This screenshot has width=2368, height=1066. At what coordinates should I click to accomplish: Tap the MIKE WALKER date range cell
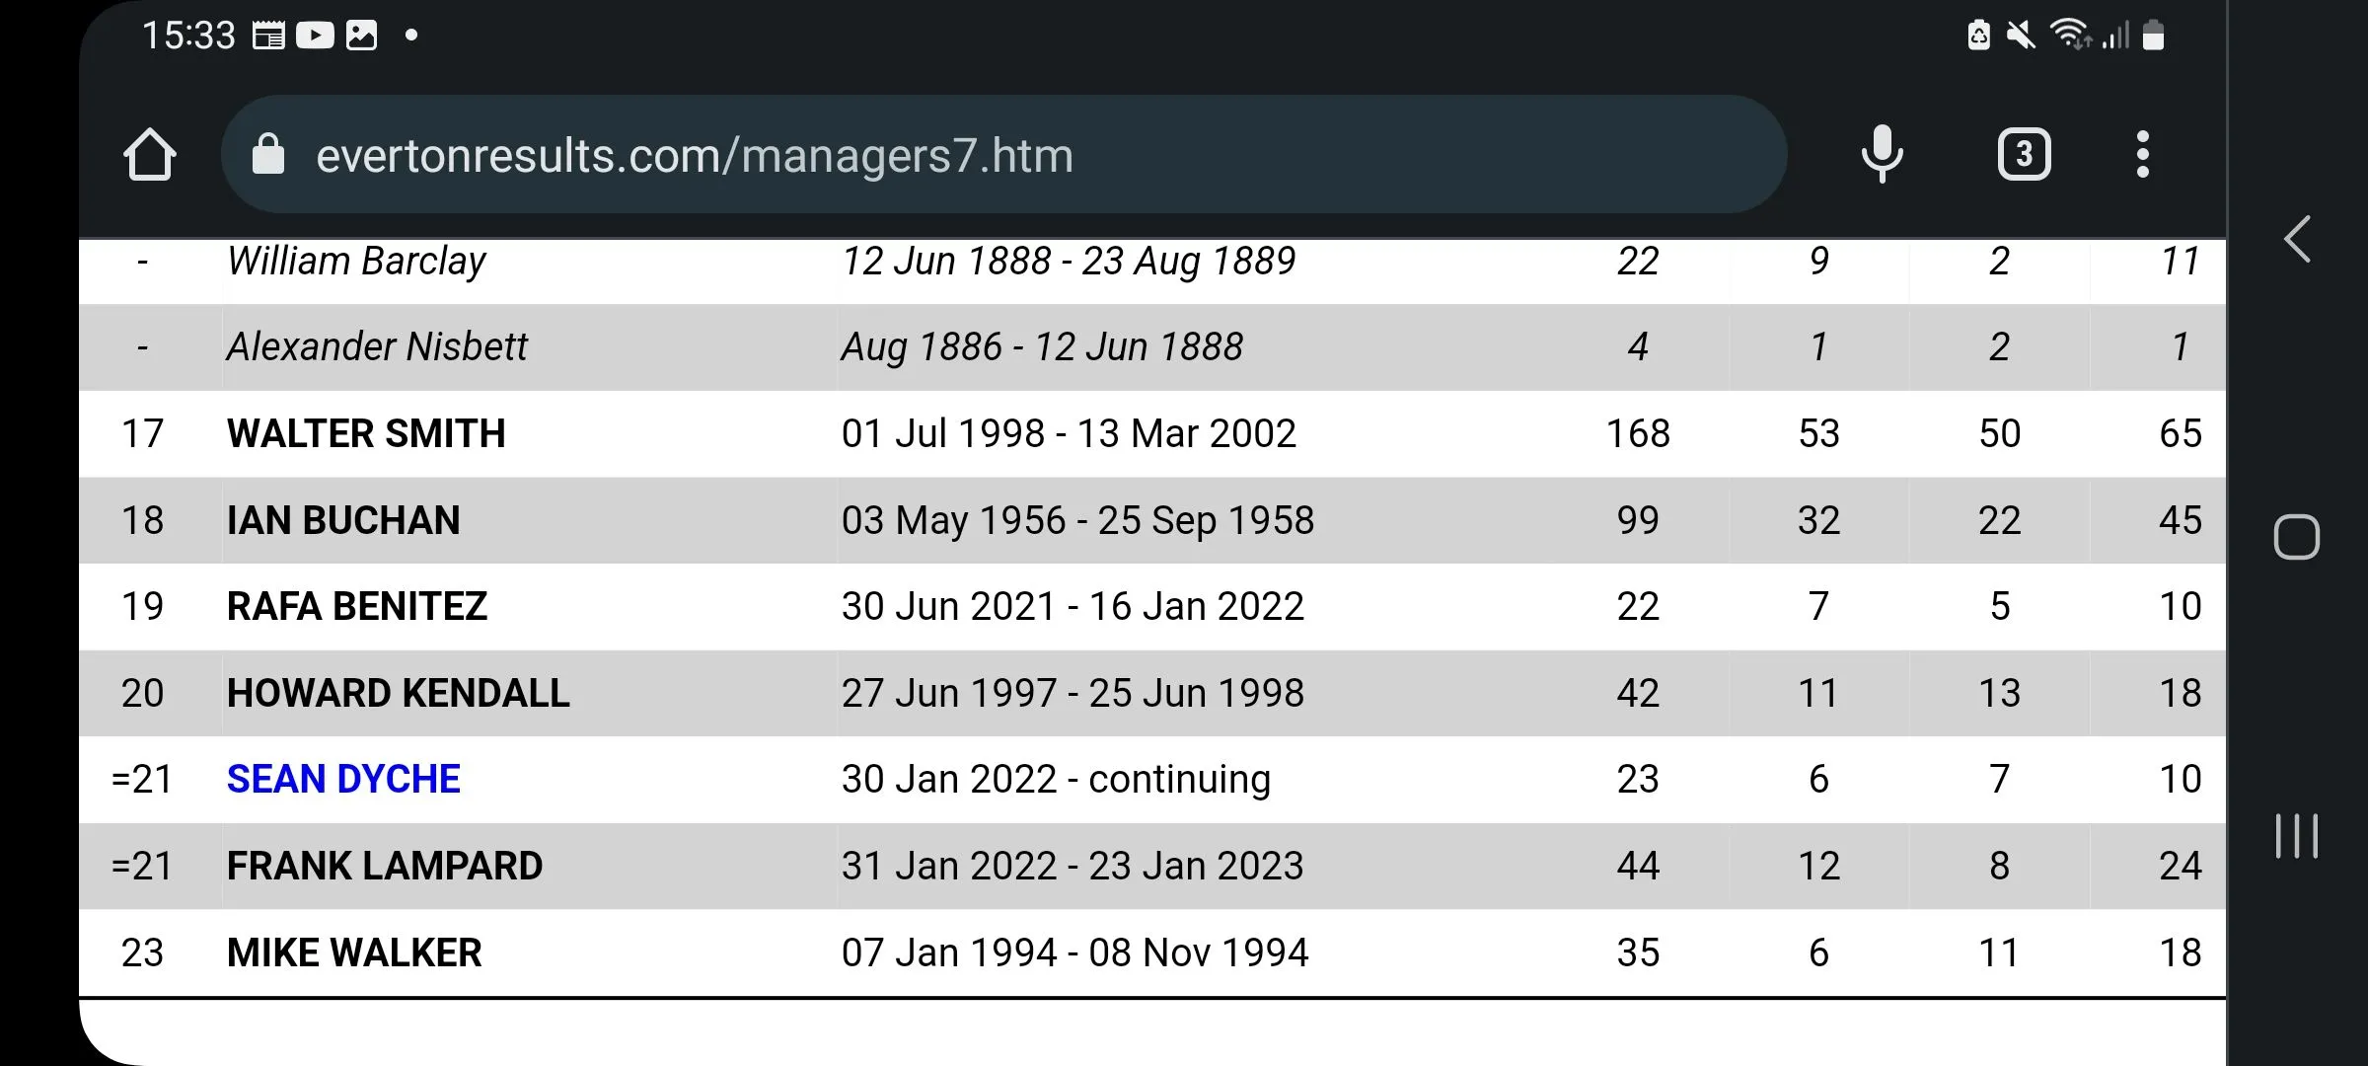[x=1074, y=953]
